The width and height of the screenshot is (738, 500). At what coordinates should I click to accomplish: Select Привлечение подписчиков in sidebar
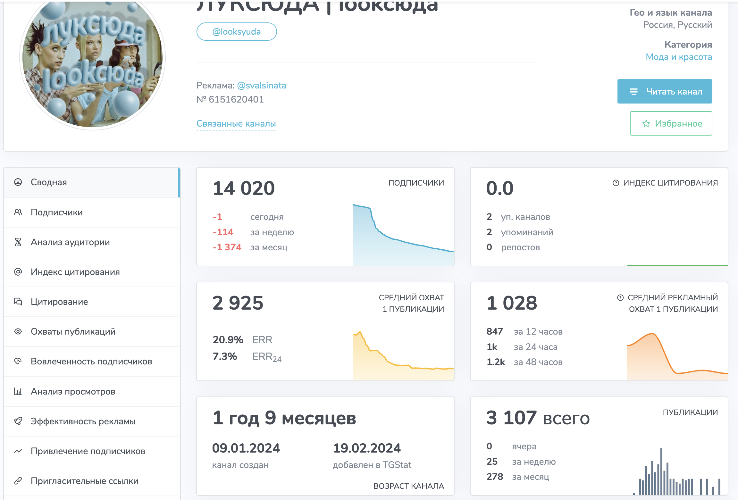[88, 451]
